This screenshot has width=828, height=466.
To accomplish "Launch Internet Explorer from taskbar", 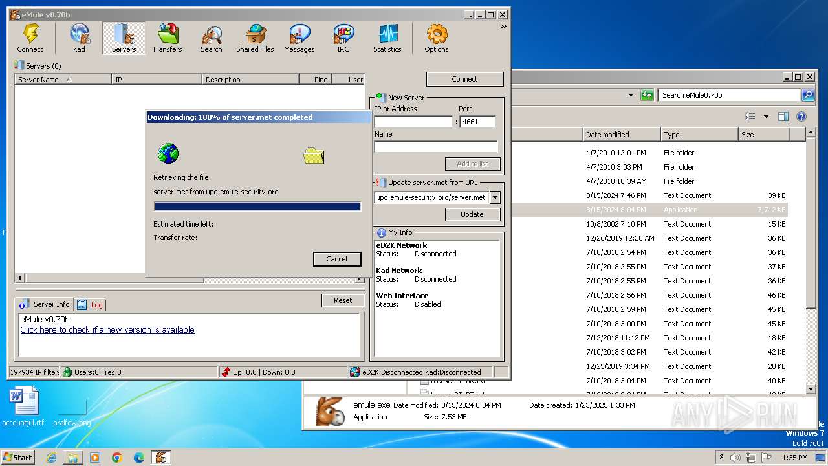I will tap(51, 458).
